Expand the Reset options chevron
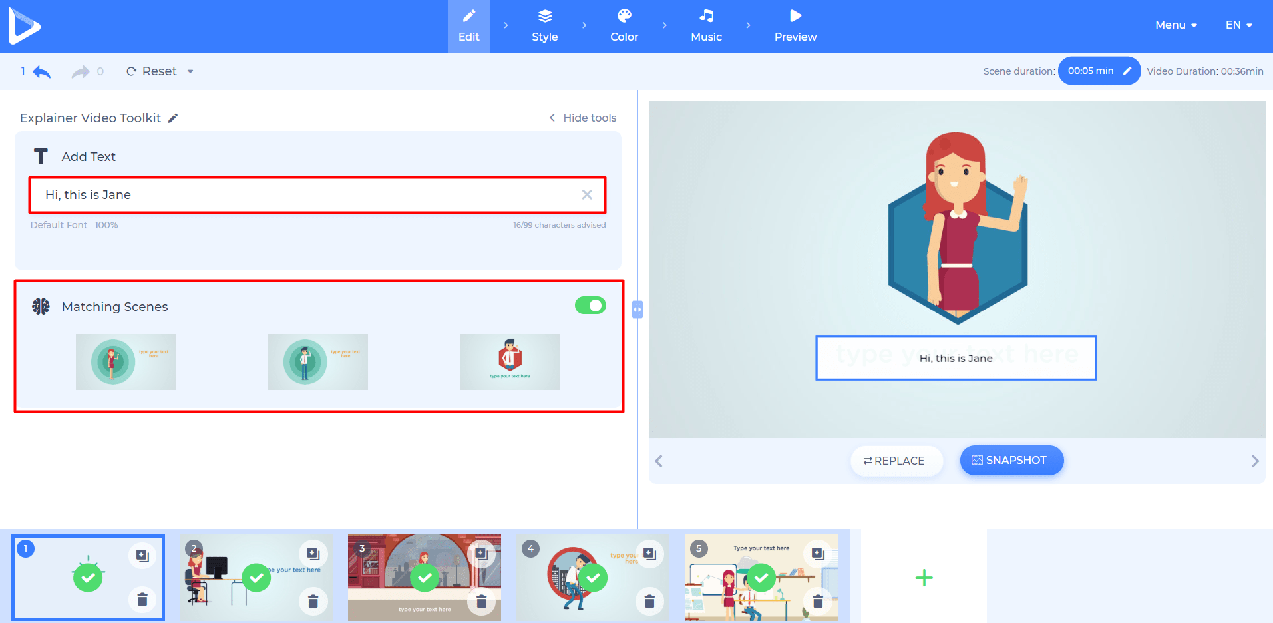This screenshot has width=1273, height=623. pos(190,71)
